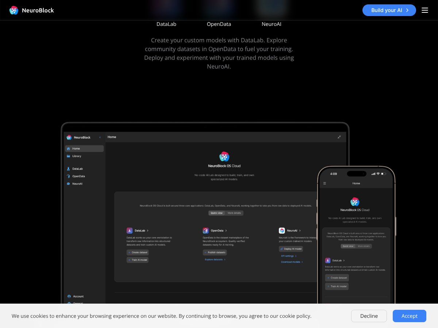
Task: Open the Download models link
Action: 292,262
